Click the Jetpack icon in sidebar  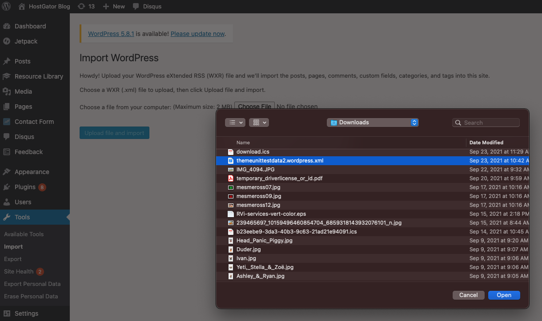pyautogui.click(x=7, y=41)
